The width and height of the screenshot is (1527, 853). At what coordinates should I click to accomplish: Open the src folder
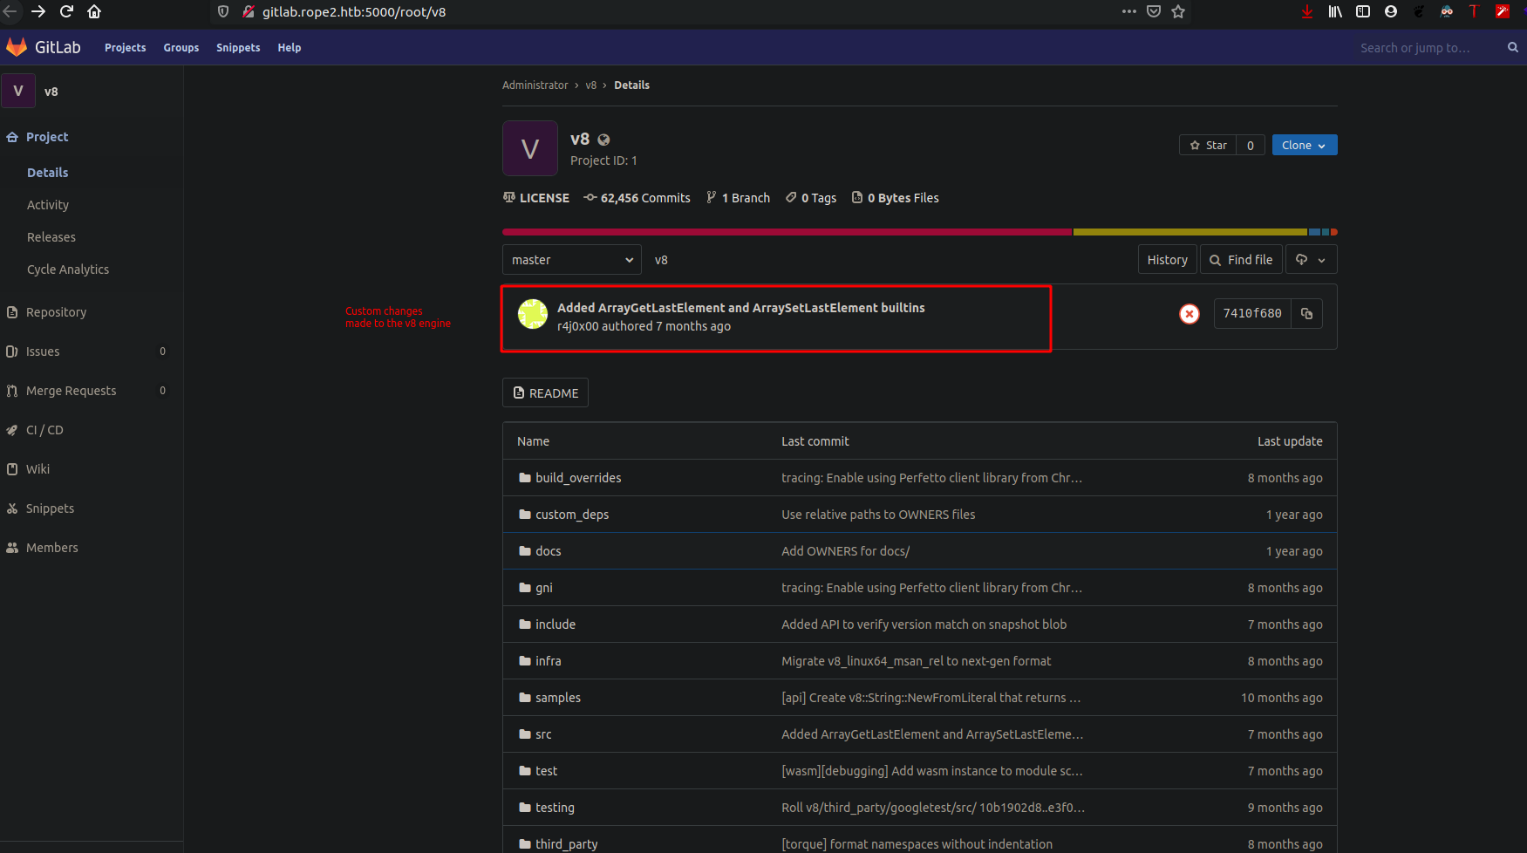pos(543,734)
